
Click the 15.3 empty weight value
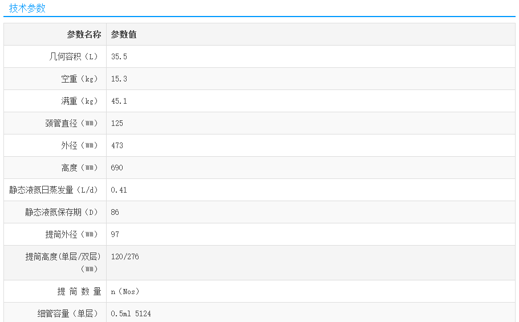coord(119,79)
